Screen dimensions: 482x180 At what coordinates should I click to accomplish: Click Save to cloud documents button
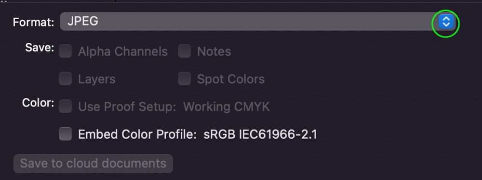(93, 164)
